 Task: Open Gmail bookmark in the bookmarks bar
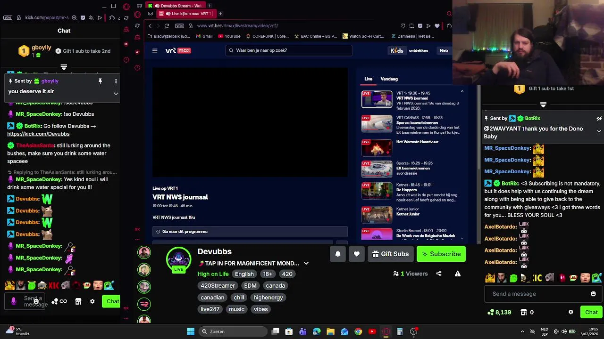(204, 36)
